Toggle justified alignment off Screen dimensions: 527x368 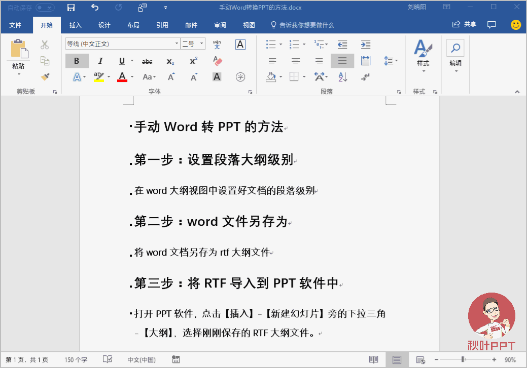(342, 61)
